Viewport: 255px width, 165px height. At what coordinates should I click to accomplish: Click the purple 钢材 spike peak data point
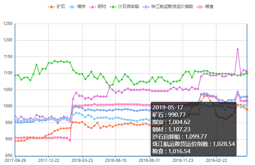tap(238, 49)
